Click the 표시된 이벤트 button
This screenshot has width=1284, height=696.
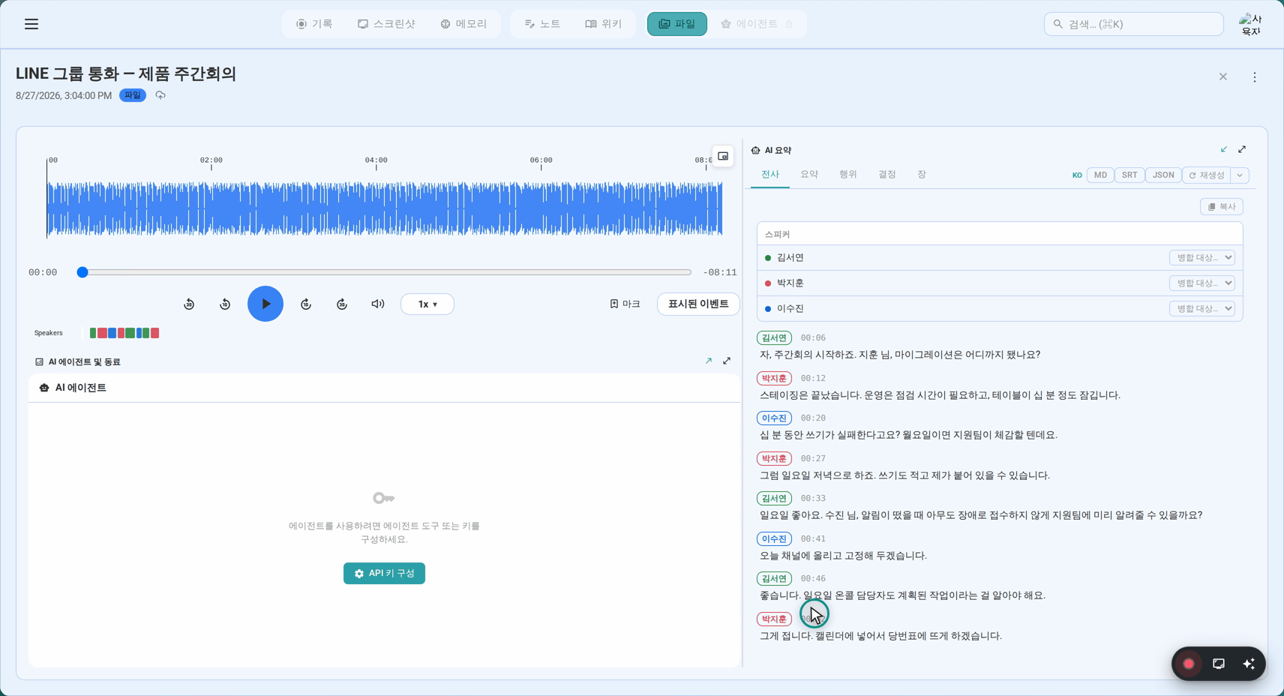pyautogui.click(x=698, y=304)
